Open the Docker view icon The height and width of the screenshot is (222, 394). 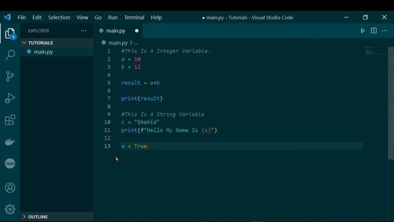(10, 142)
